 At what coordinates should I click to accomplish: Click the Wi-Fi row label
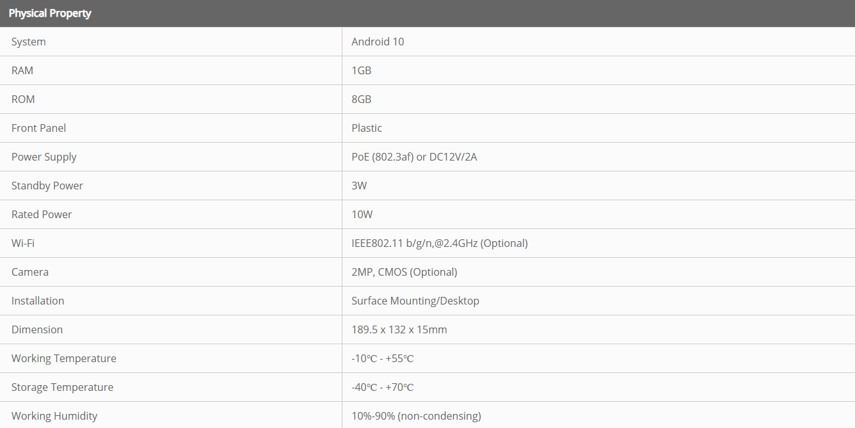click(23, 243)
